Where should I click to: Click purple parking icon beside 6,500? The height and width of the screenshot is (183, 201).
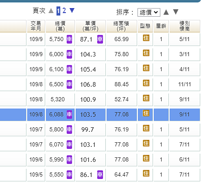pos(69,84)
